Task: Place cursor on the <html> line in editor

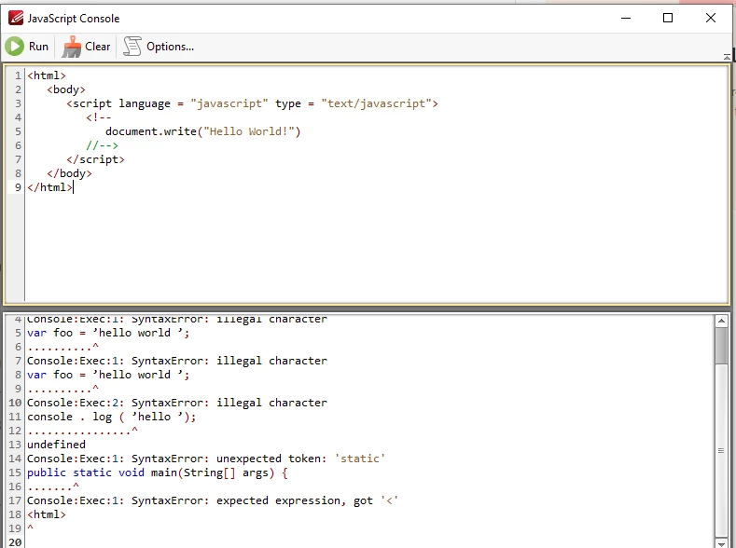Action: pyautogui.click(x=47, y=75)
